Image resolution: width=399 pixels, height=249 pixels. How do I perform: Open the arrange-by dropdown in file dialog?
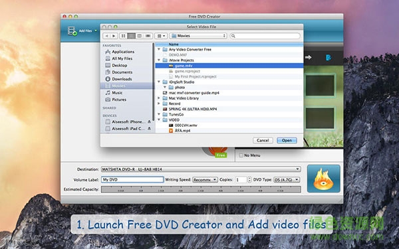[x=161, y=36]
